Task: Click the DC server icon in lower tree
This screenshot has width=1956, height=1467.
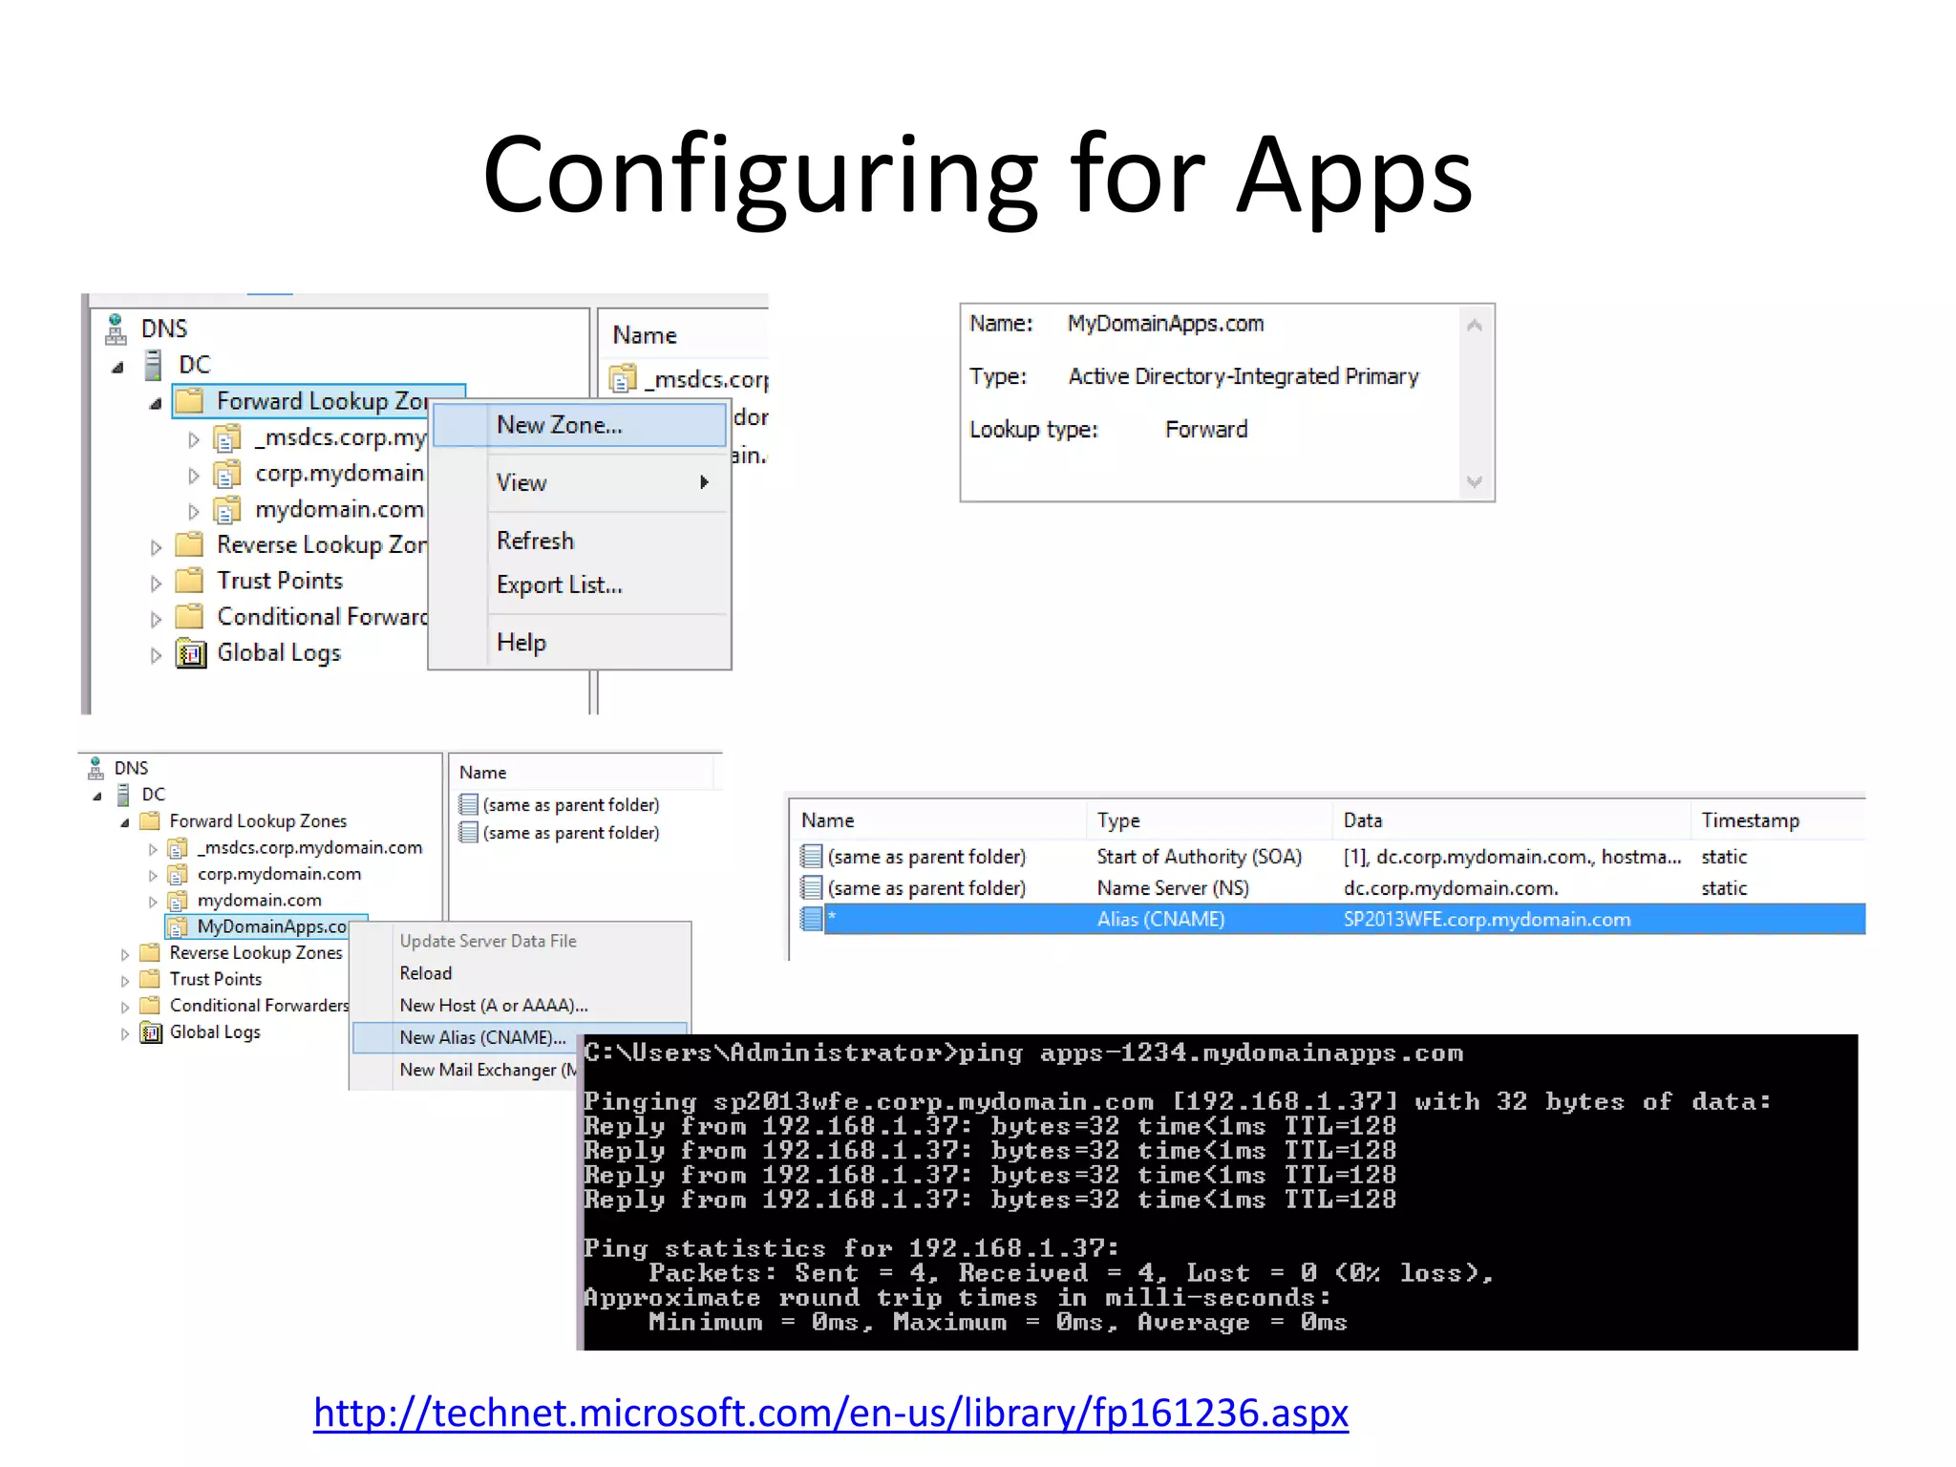Action: click(123, 795)
